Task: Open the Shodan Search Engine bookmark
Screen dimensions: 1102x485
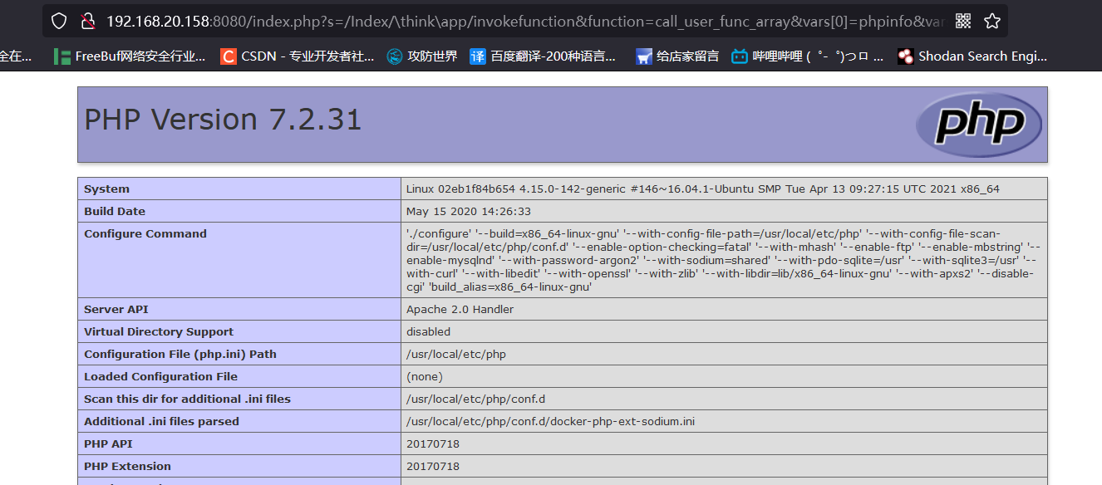Action: pos(972,56)
